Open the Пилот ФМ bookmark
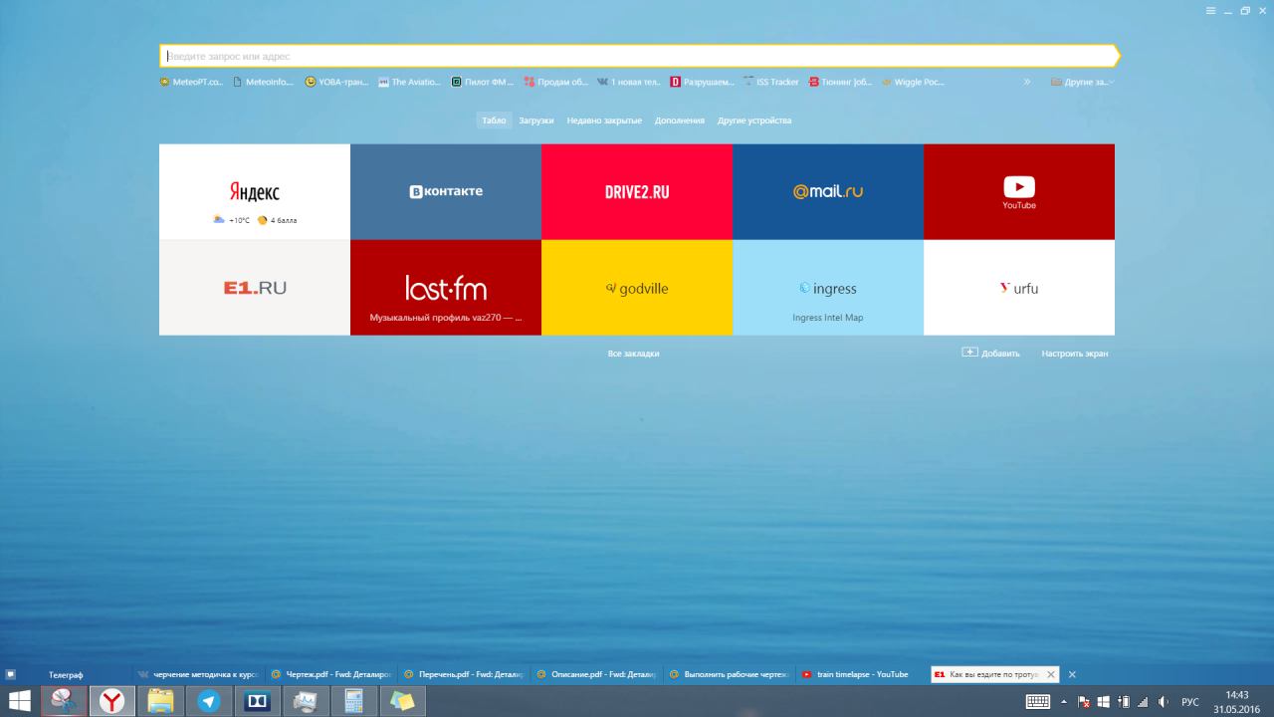Viewport: 1274px width, 717px height. coord(483,82)
